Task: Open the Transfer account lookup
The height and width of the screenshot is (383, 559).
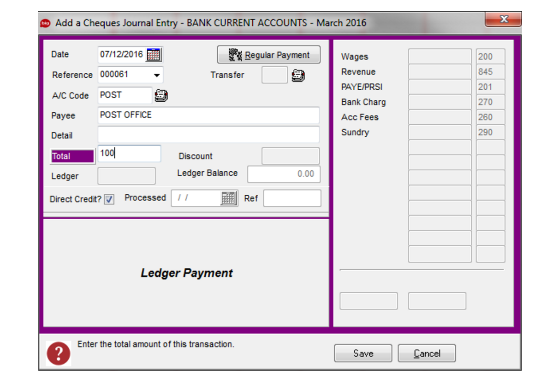Action: coord(298,75)
